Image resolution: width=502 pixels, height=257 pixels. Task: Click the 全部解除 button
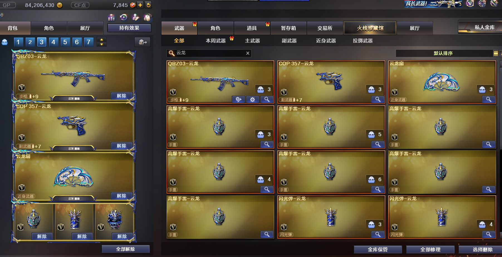[126, 249]
